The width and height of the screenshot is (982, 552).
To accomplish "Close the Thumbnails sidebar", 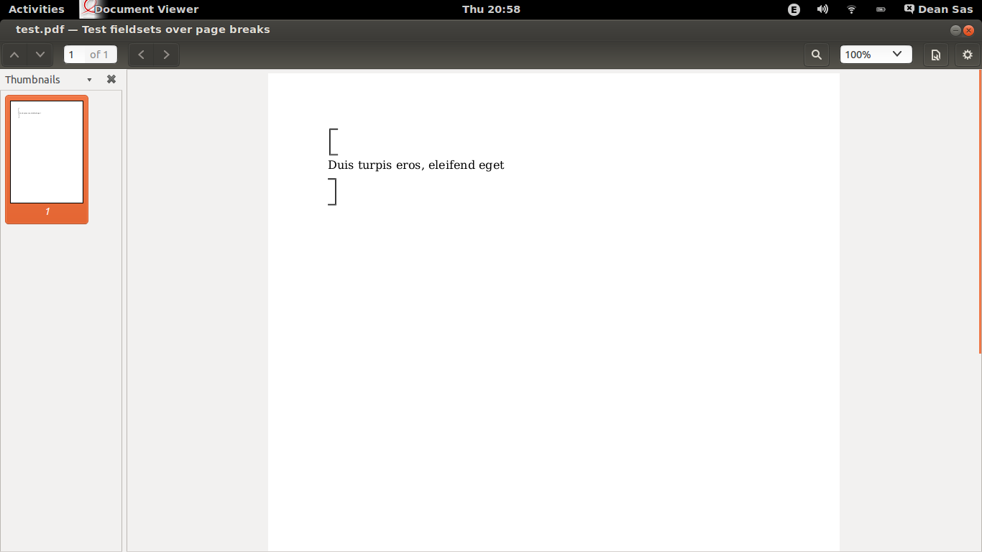I will click(111, 80).
